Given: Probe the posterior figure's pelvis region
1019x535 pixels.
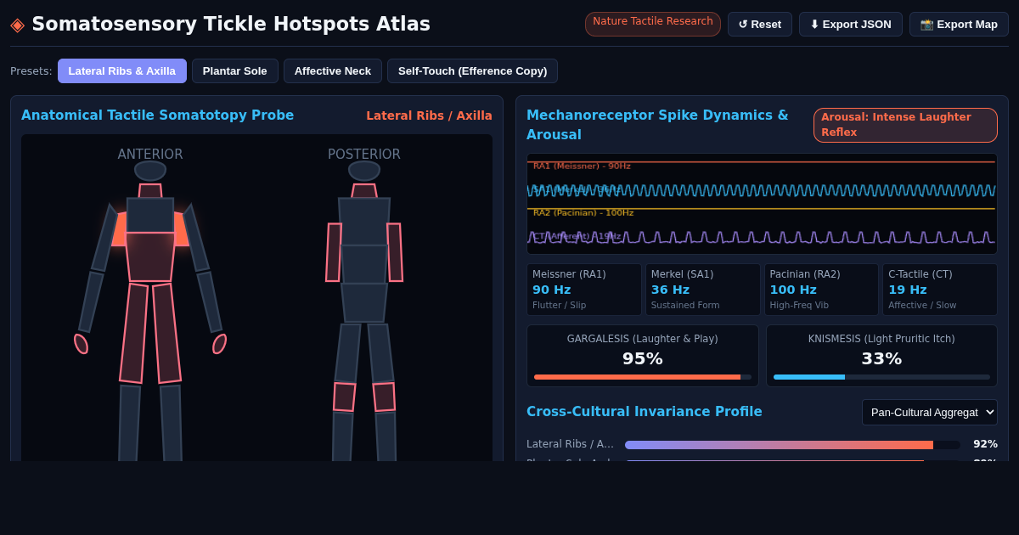Looking at the screenshot, I should [364, 302].
